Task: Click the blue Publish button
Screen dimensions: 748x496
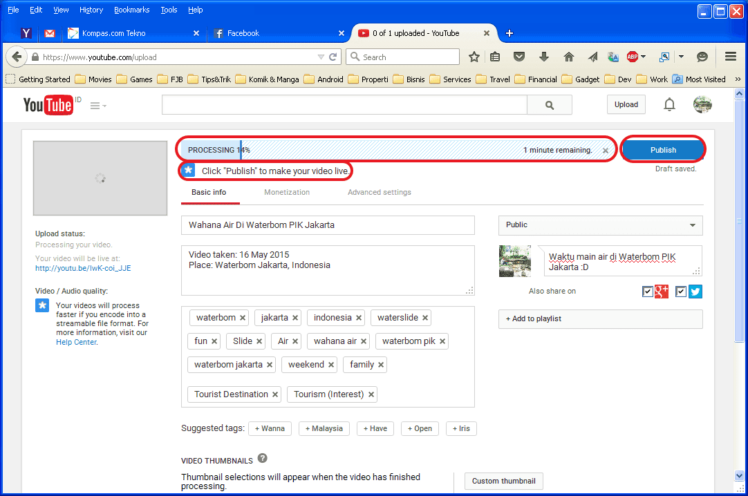Action: tap(663, 150)
